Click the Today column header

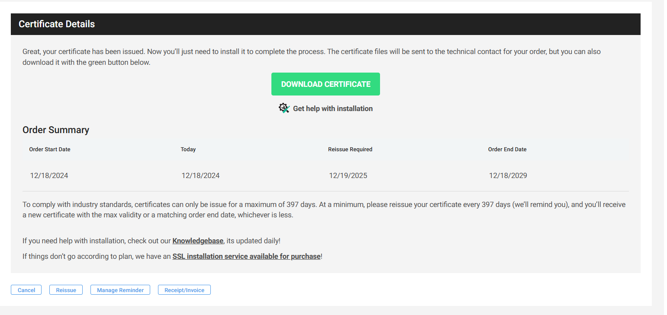(x=188, y=149)
